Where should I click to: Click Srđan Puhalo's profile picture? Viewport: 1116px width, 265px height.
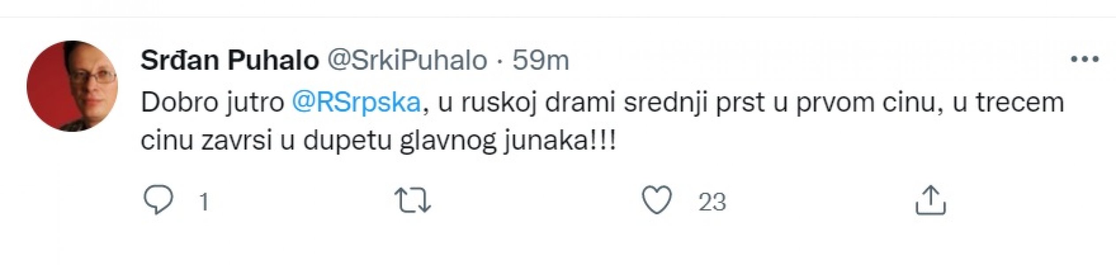point(73,82)
